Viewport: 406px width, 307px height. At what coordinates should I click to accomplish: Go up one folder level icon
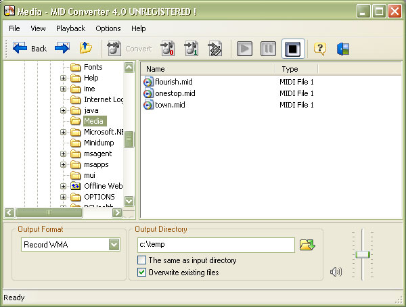coord(85,48)
